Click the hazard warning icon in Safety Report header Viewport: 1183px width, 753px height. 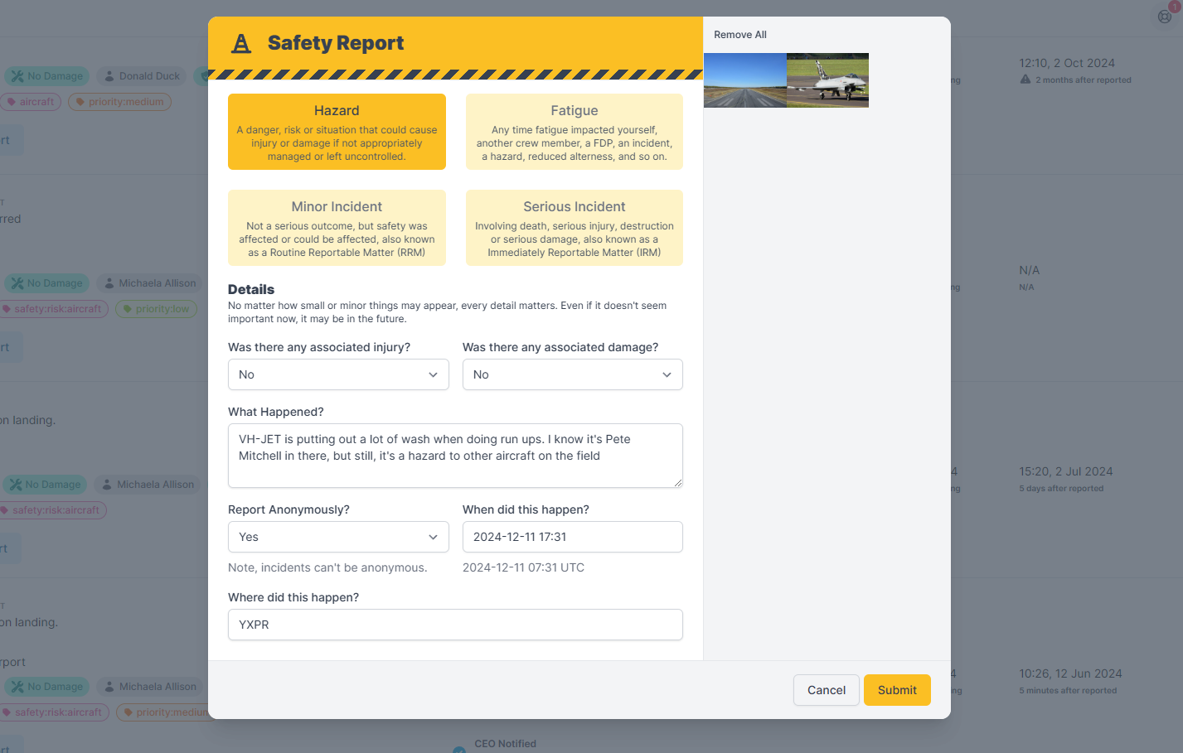241,43
